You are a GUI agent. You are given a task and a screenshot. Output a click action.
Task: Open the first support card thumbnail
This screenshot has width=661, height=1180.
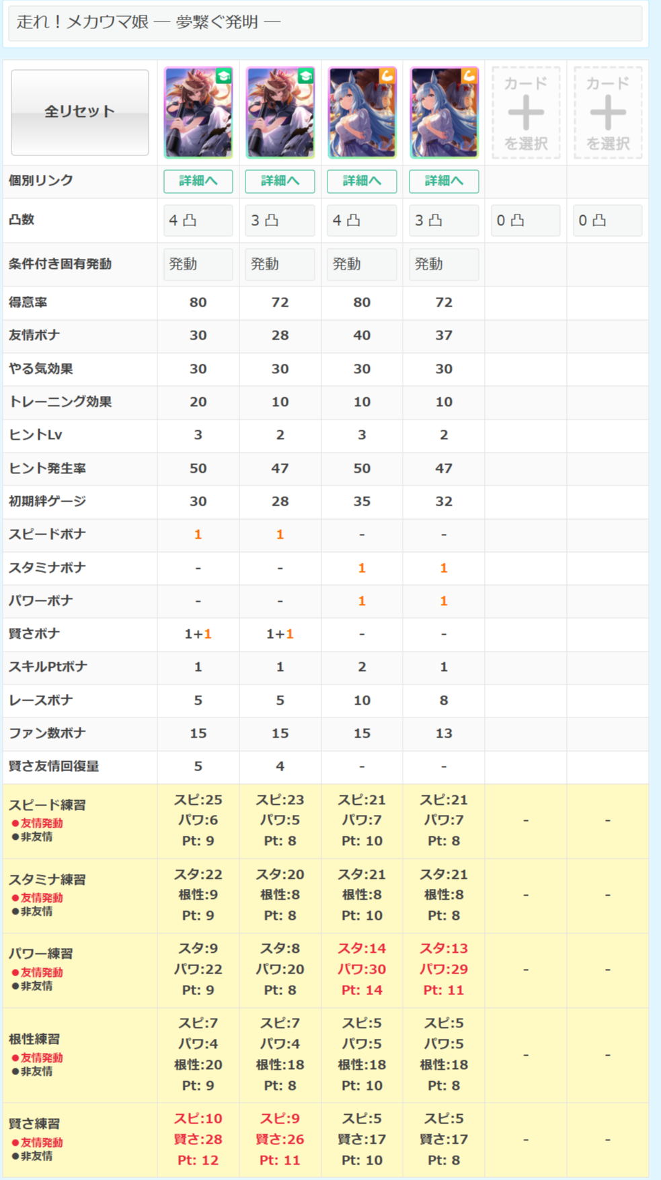pos(198,112)
